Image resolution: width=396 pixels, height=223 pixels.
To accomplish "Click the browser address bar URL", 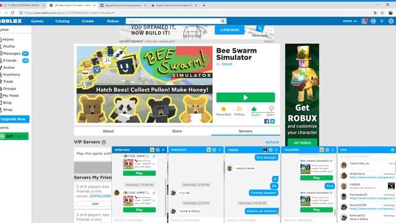I will 69,12.
